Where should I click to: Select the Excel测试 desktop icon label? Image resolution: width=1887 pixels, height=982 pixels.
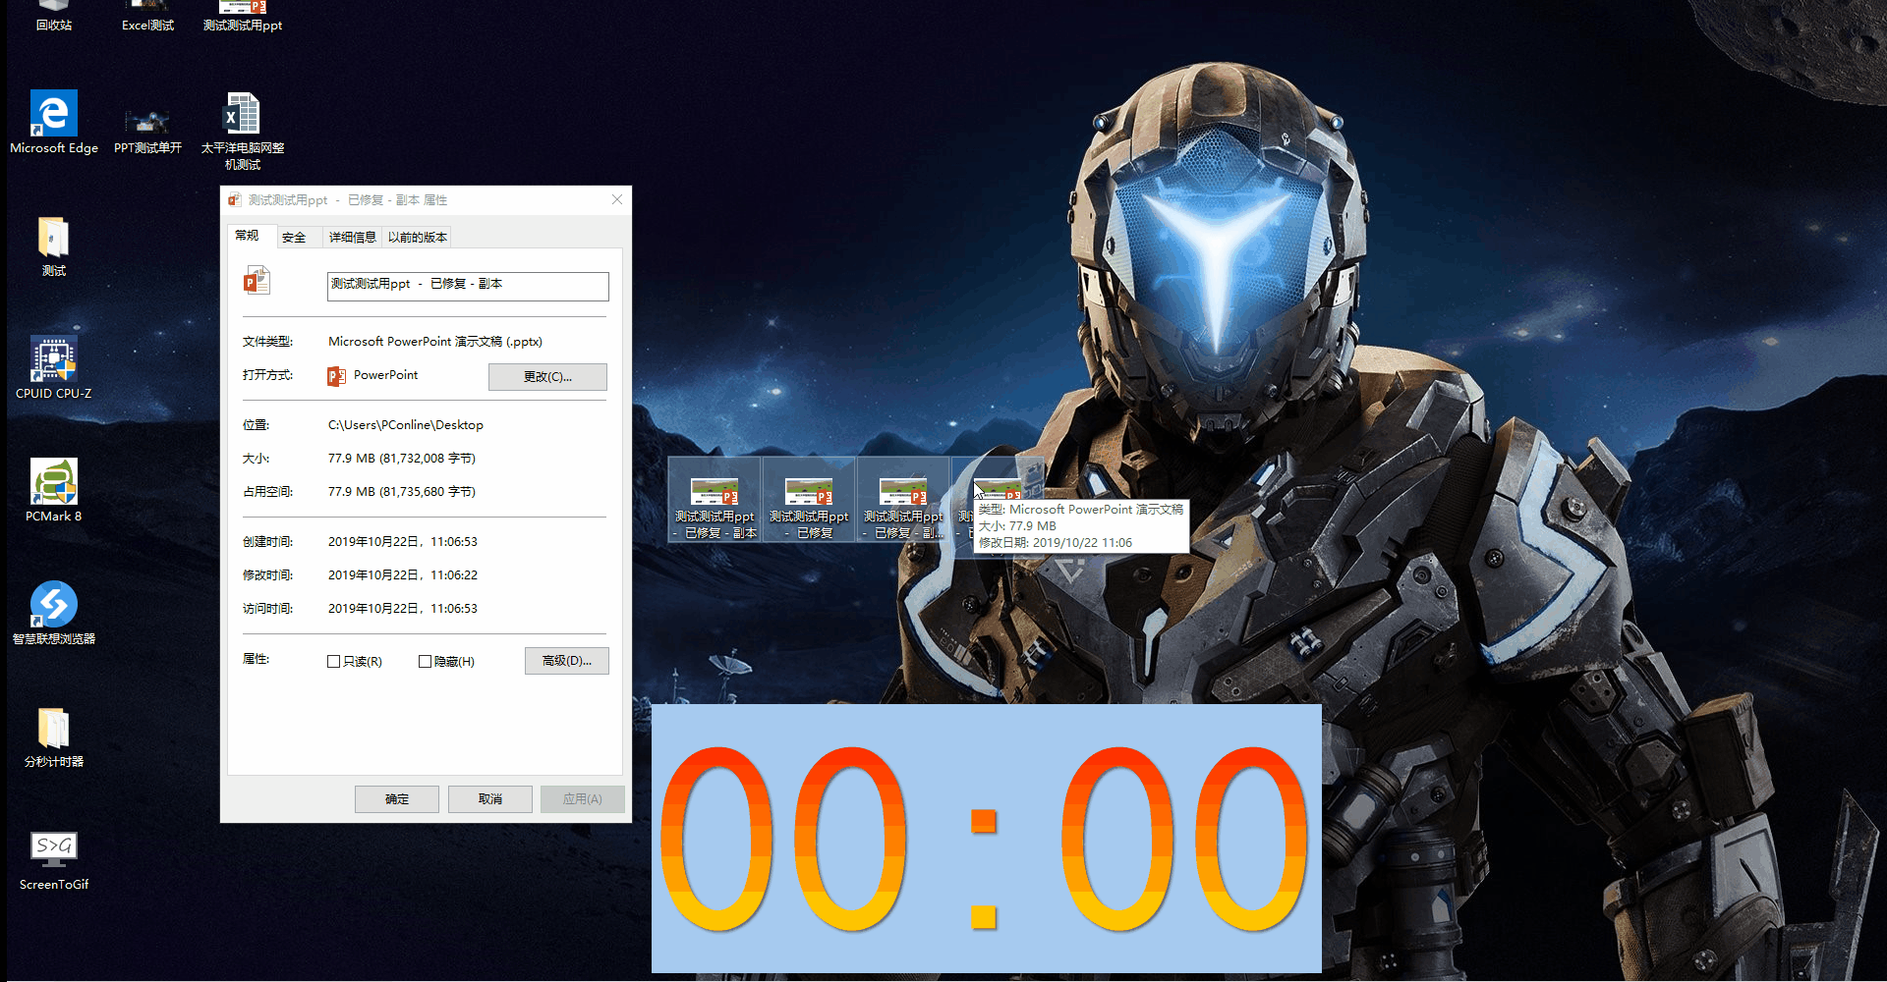147,26
